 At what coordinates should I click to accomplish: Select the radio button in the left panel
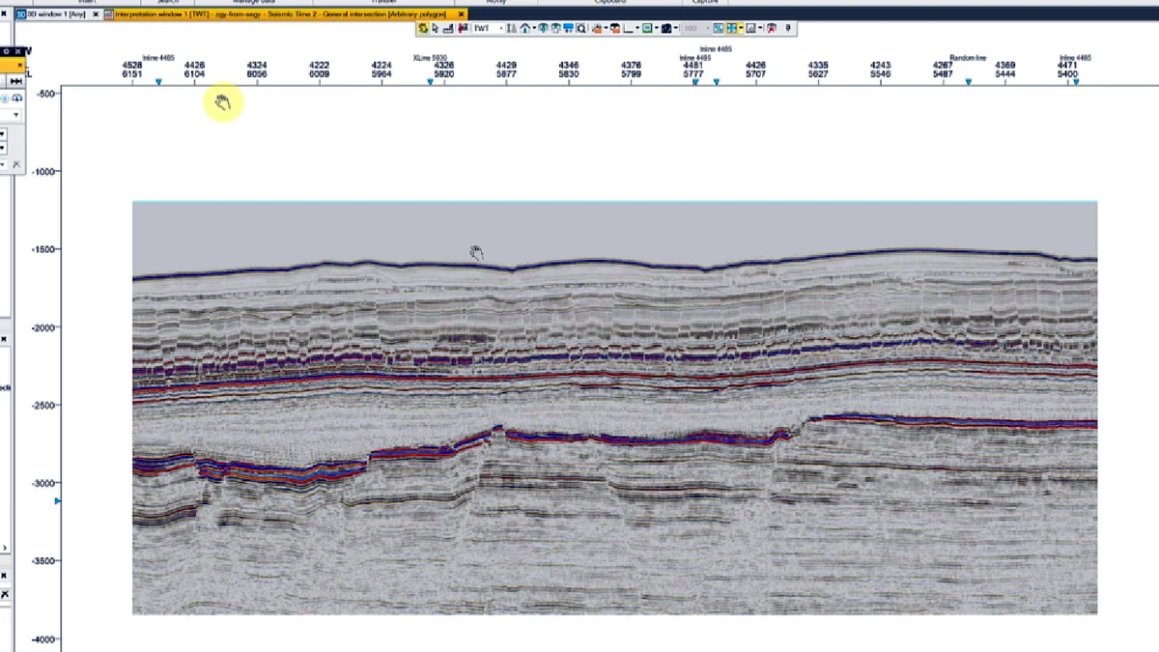pos(5,99)
